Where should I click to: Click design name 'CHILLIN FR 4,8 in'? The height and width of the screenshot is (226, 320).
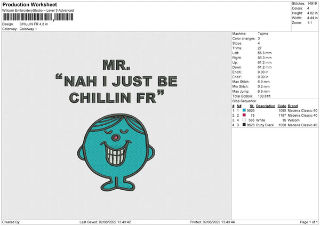pos(34,24)
